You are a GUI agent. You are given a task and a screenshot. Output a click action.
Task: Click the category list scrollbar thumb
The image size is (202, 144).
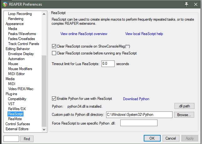click(x=44, y=91)
